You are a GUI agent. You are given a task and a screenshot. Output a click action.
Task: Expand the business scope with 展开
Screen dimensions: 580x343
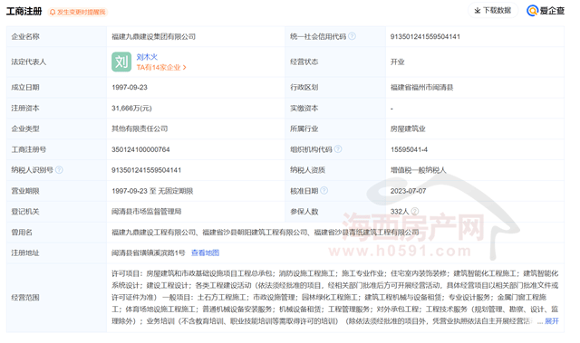point(552,321)
